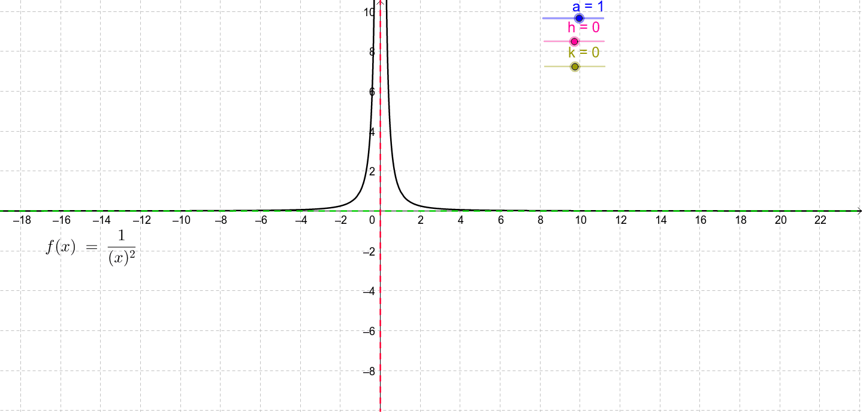The image size is (863, 413).
Task: Click the right end of slider k track
Action: [x=603, y=66]
